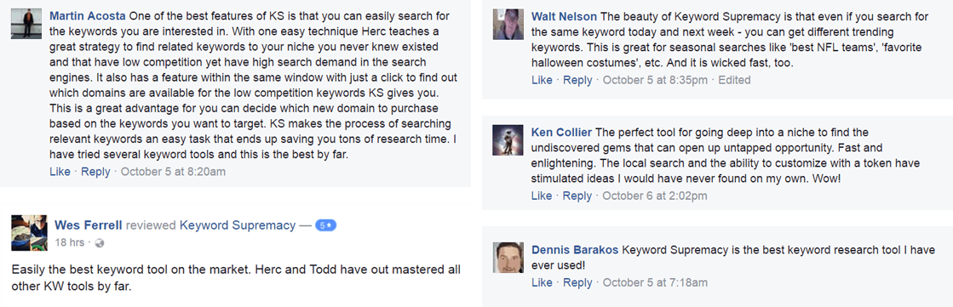Open the October 6 at 2:02pm timestamp

(655, 196)
